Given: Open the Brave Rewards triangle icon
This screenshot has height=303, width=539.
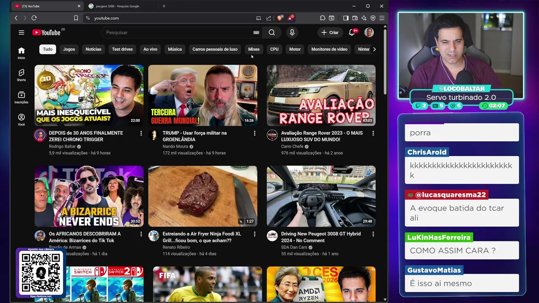Looking at the screenshot, I should pos(290,18).
